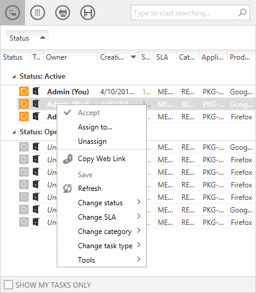The width and height of the screenshot is (256, 293).
Task: Click the Creation column sort arrow
Action: [133, 57]
